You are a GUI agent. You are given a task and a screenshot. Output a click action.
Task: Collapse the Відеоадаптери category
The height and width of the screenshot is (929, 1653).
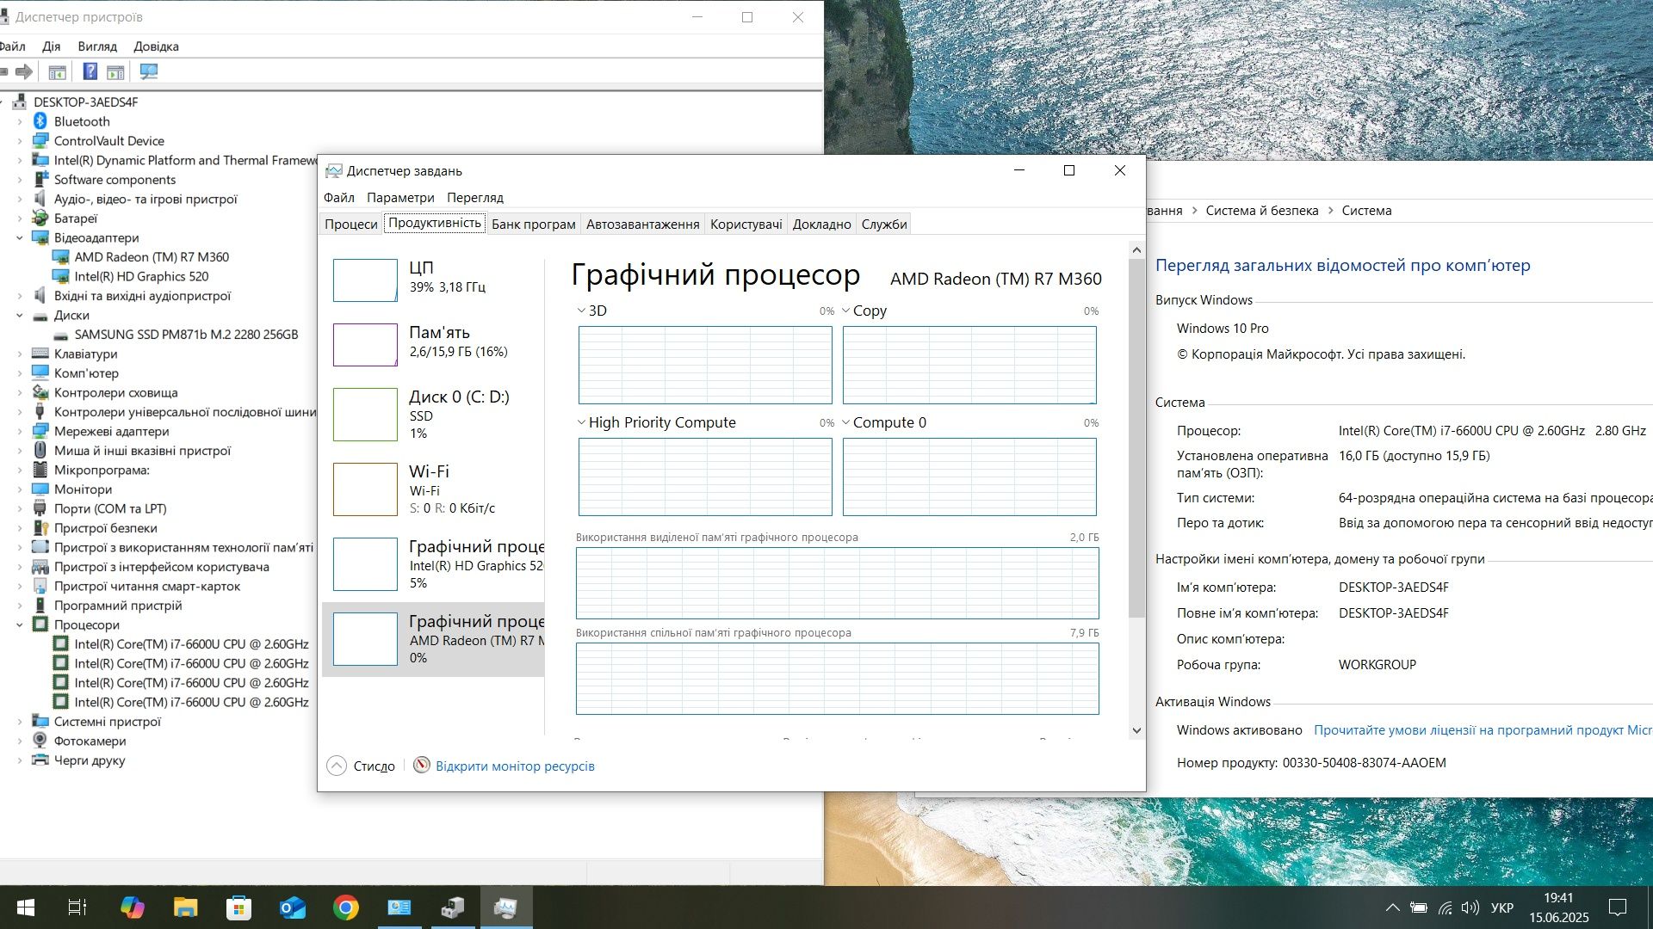coord(20,237)
